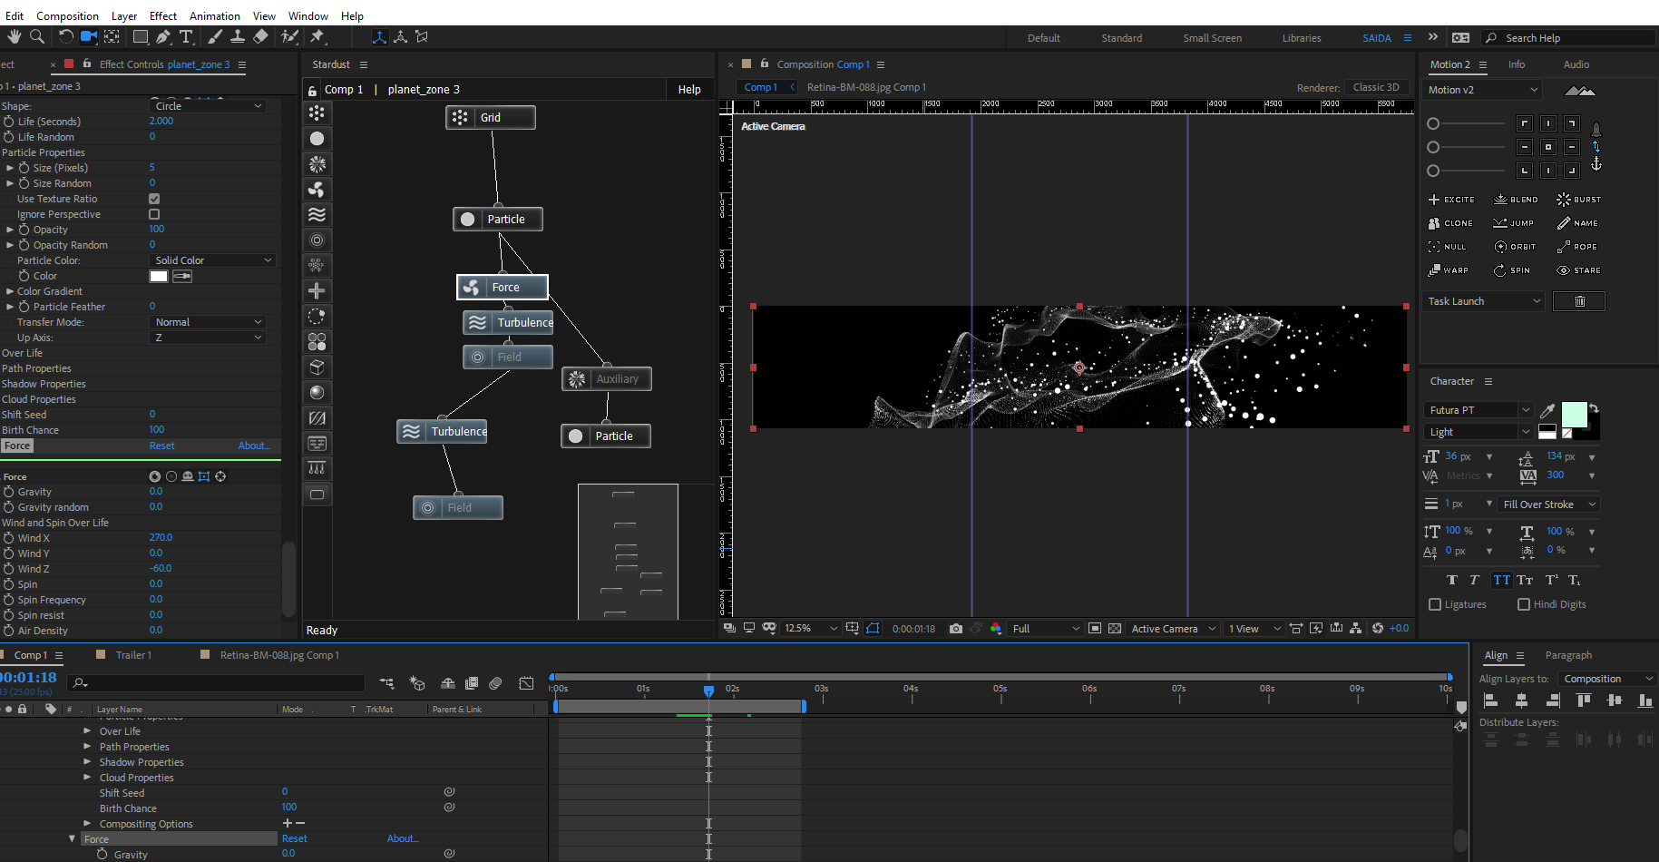
Task: Click the Spin tool in Motion panel
Action: point(1512,270)
